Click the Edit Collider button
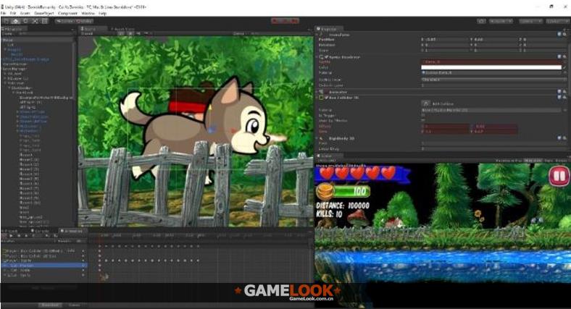 pyautogui.click(x=425, y=103)
